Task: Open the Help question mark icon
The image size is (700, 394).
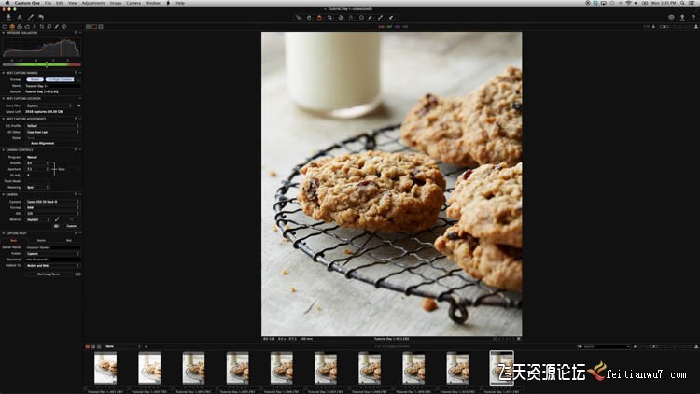Action: 693,17
